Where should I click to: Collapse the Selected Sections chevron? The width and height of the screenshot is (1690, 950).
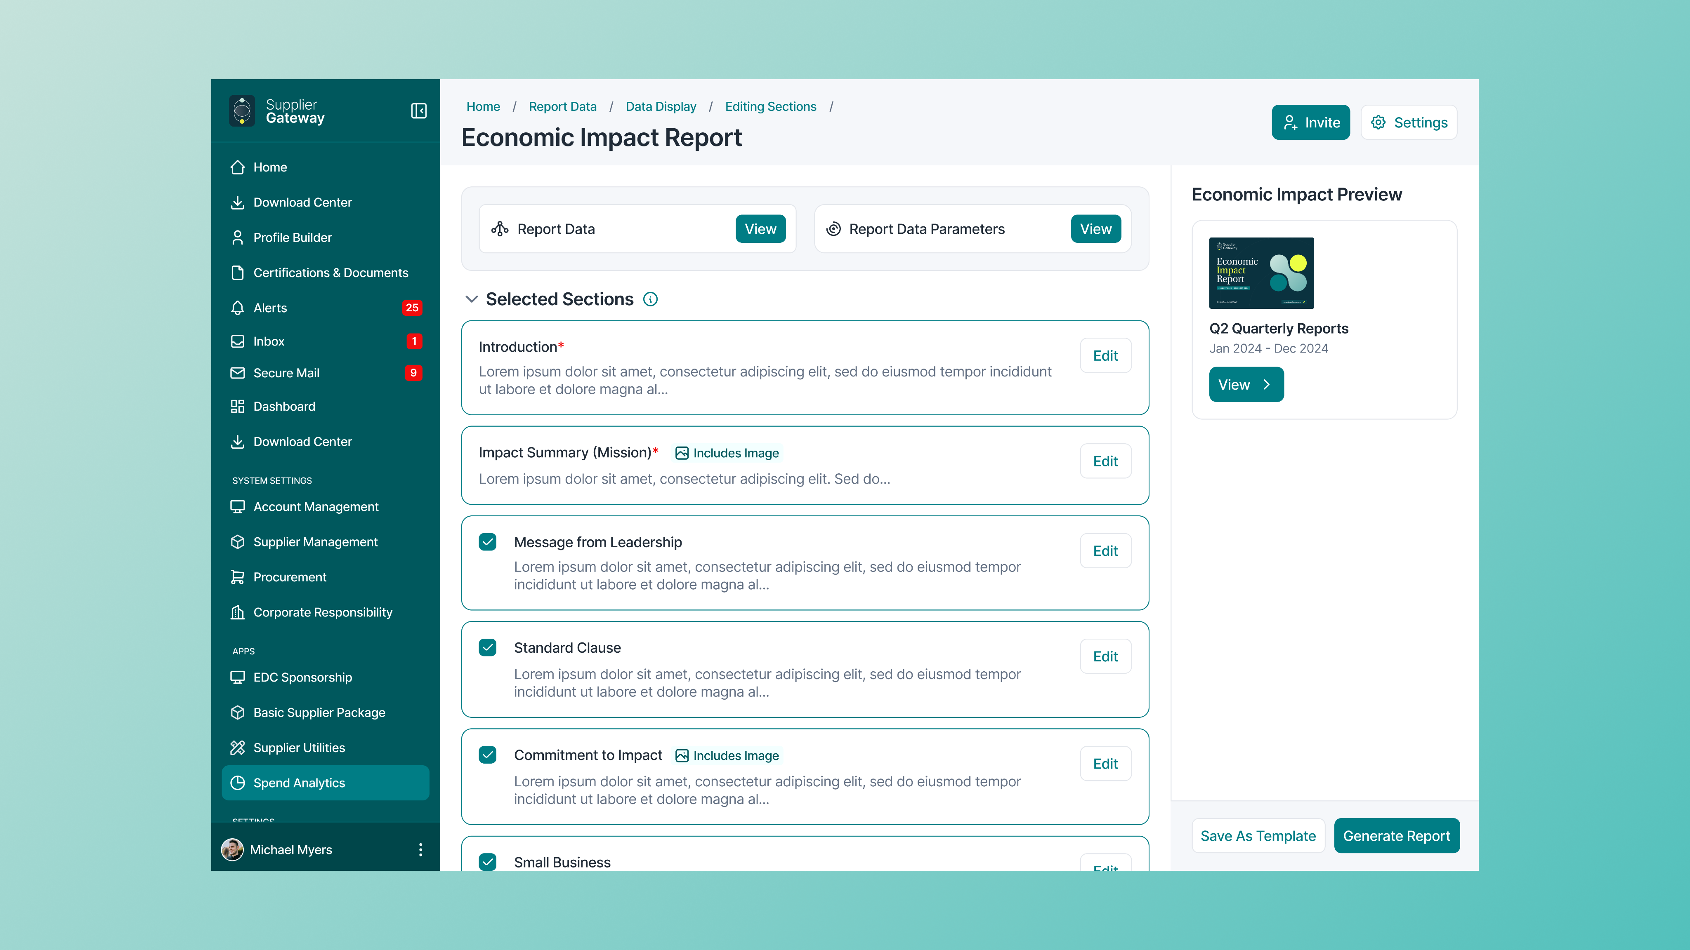point(471,299)
